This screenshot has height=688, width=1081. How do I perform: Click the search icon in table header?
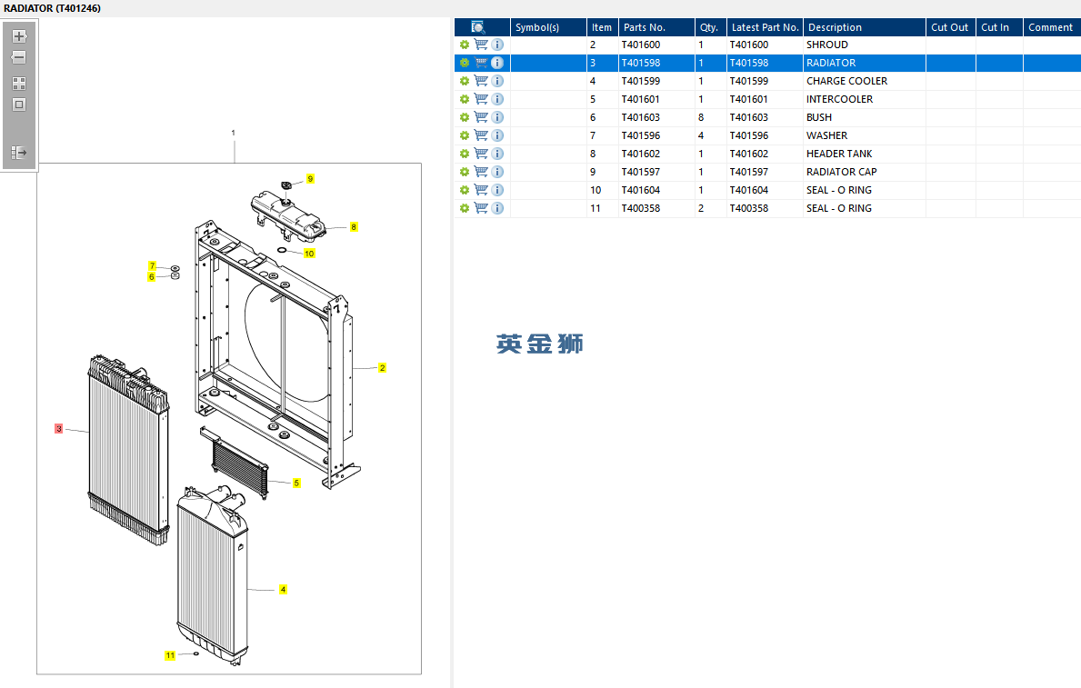(477, 27)
